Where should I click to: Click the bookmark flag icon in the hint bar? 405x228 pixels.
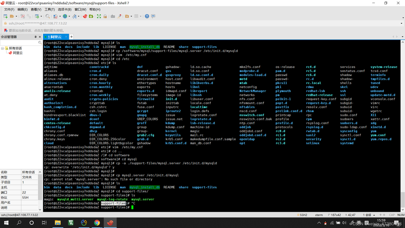[x=5, y=30]
